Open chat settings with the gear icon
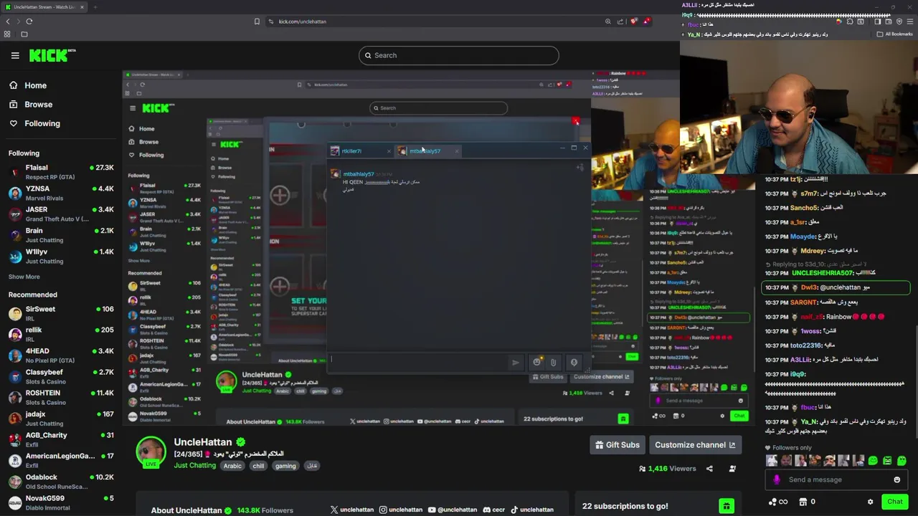This screenshot has width=918, height=516. pyautogui.click(x=870, y=502)
